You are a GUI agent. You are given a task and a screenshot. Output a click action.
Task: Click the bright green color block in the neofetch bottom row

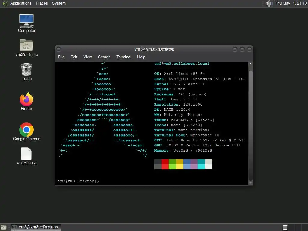pyautogui.click(x=172, y=167)
